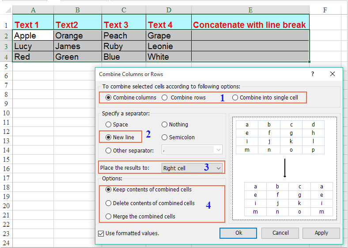Pick the Space separator radio button
The height and width of the screenshot is (248, 348).
(x=109, y=125)
